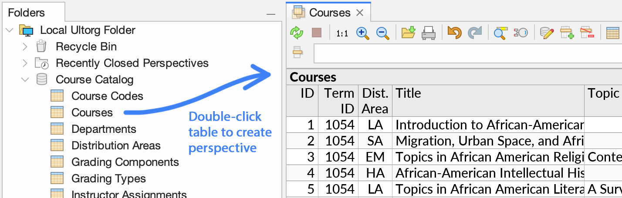622x198 pixels.
Task: Select Local Ultorg Folder in tree
Action: click(88, 30)
